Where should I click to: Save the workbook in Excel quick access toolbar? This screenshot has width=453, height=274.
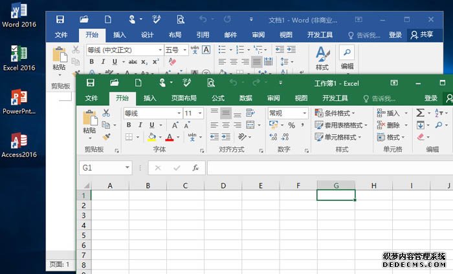click(x=91, y=83)
